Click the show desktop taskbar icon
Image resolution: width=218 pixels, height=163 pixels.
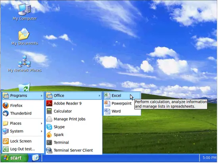click(36, 158)
